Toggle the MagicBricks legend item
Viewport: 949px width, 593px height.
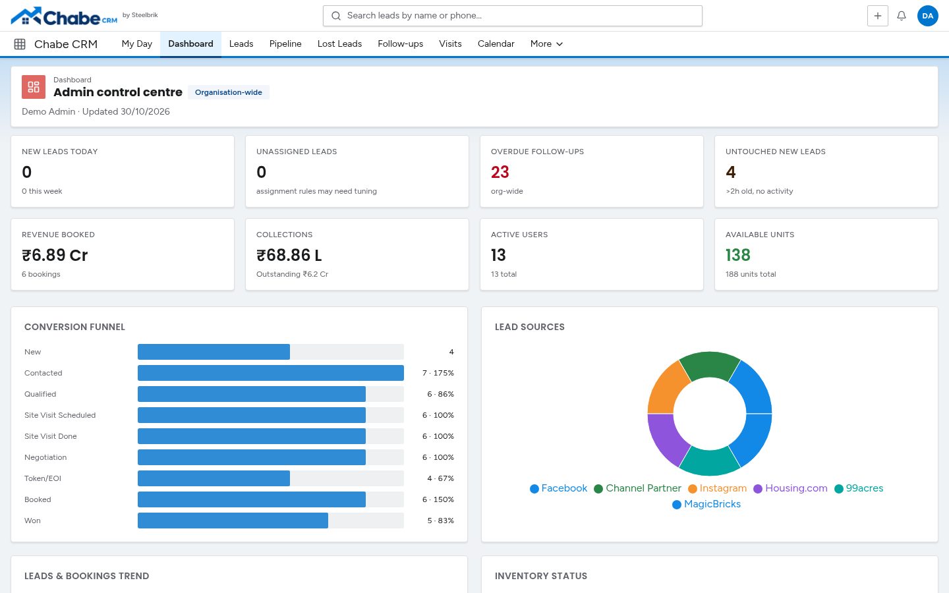pyautogui.click(x=706, y=504)
